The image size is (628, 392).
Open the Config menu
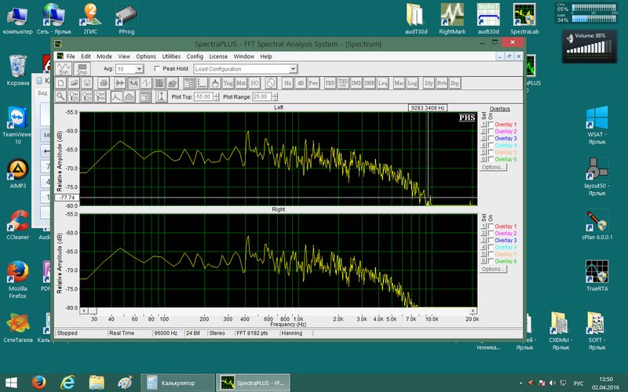195,56
